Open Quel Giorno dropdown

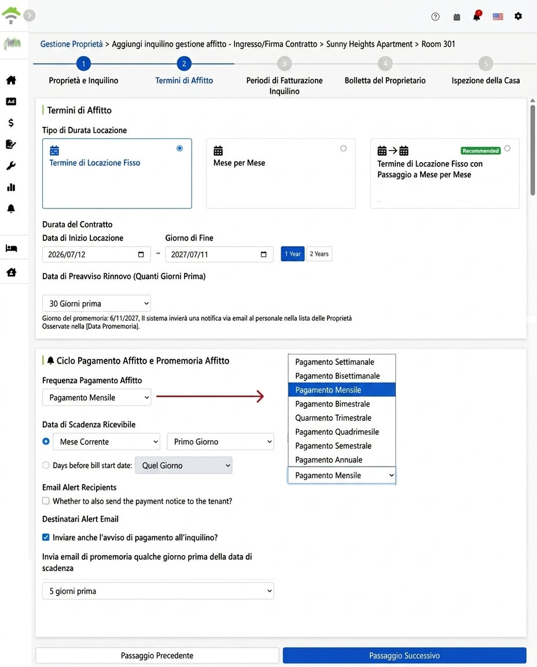(x=183, y=466)
